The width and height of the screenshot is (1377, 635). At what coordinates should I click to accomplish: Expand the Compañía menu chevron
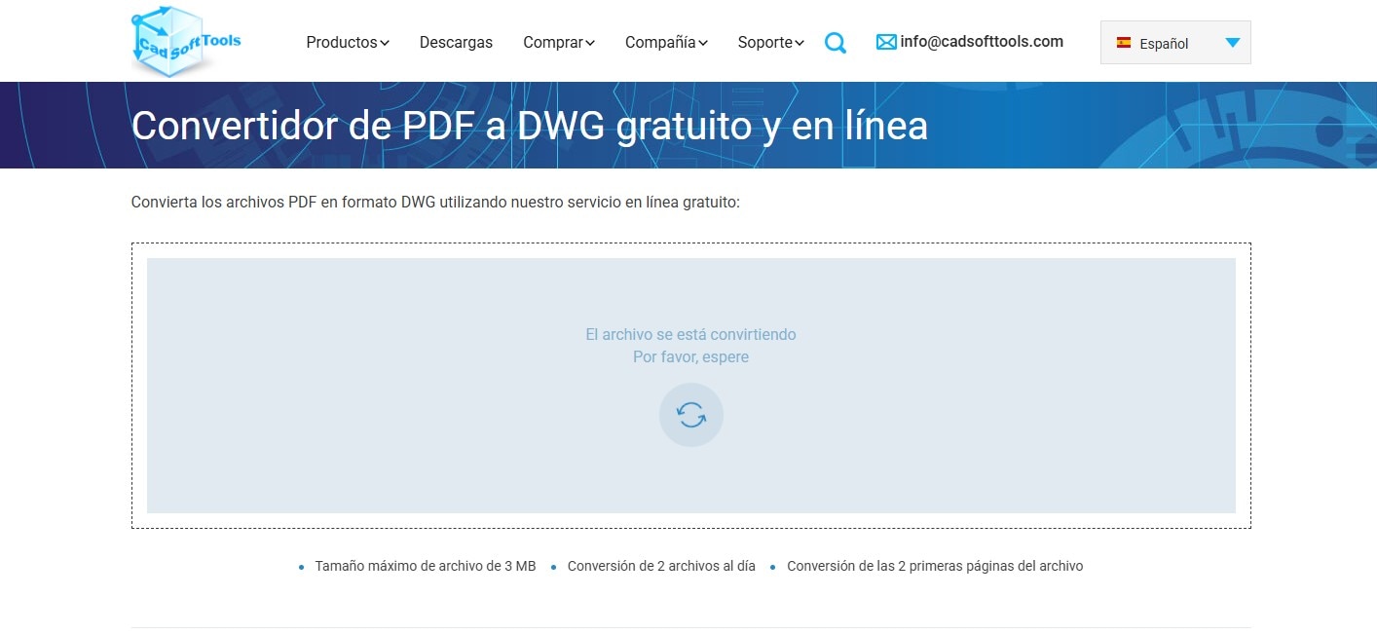click(x=703, y=43)
